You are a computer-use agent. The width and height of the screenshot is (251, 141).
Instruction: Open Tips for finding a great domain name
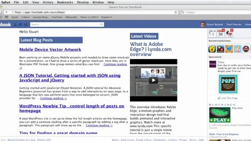(58, 132)
